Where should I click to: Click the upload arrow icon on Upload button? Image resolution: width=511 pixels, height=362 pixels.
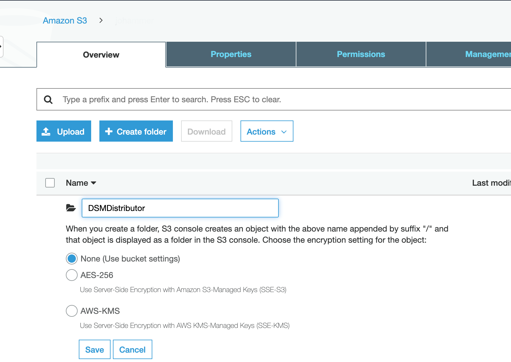46,131
